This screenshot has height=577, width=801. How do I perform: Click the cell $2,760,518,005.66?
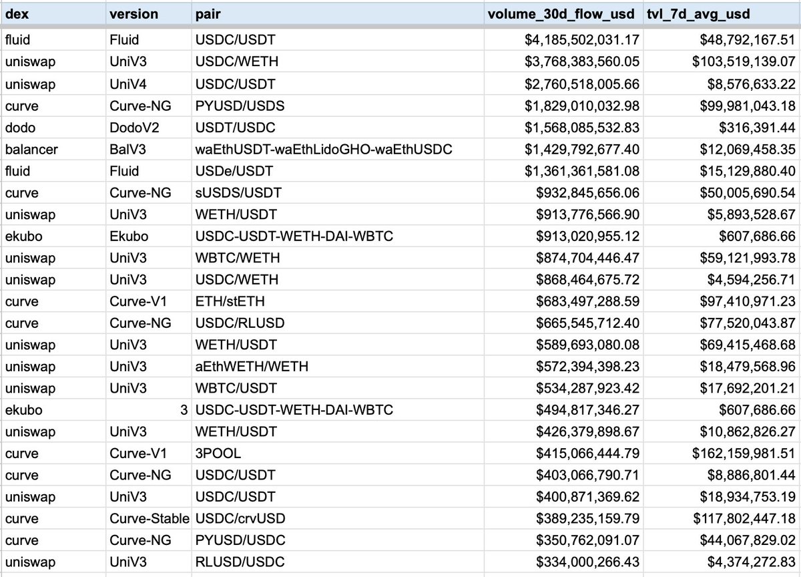click(x=565, y=84)
